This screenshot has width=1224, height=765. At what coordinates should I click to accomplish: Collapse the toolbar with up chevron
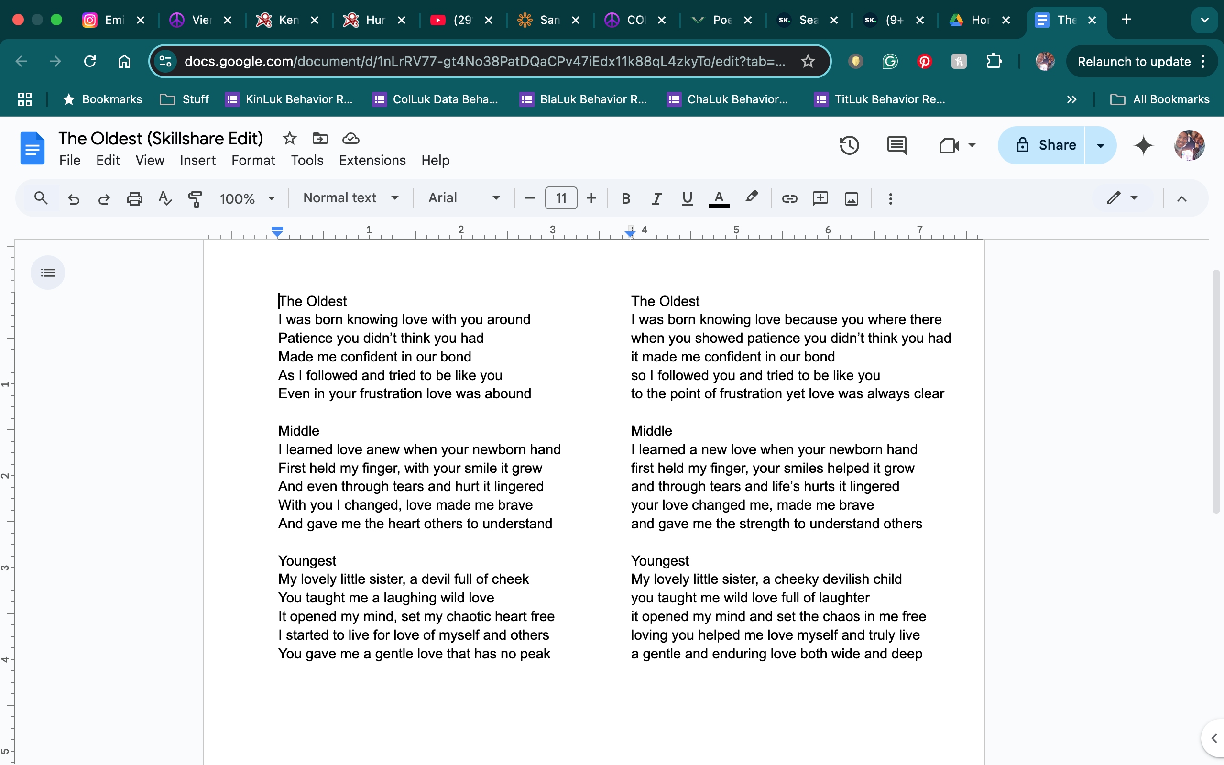1181,198
